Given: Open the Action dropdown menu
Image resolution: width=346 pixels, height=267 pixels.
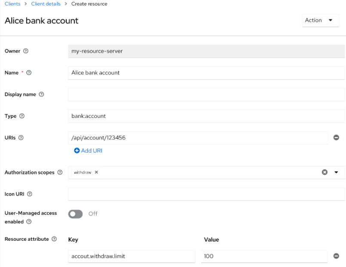Looking at the screenshot, I should [320, 20].
